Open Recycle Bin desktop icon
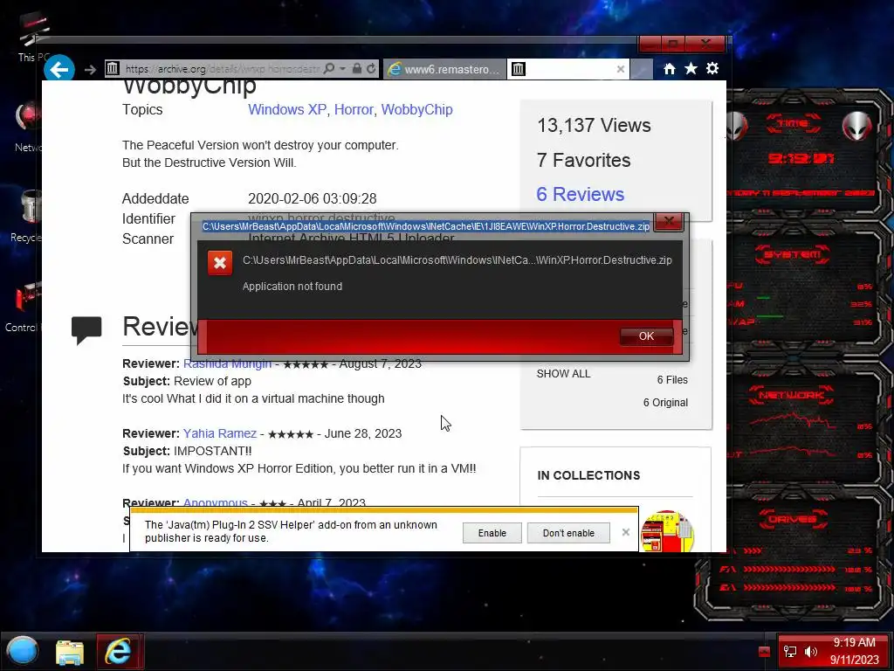Screen dimensions: 894x671 pos(26,216)
